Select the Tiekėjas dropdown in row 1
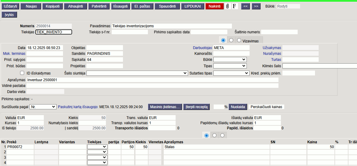The image size is (357, 166). [x=97, y=147]
